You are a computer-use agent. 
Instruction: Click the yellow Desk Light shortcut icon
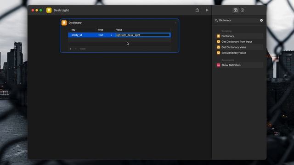coord(49,10)
